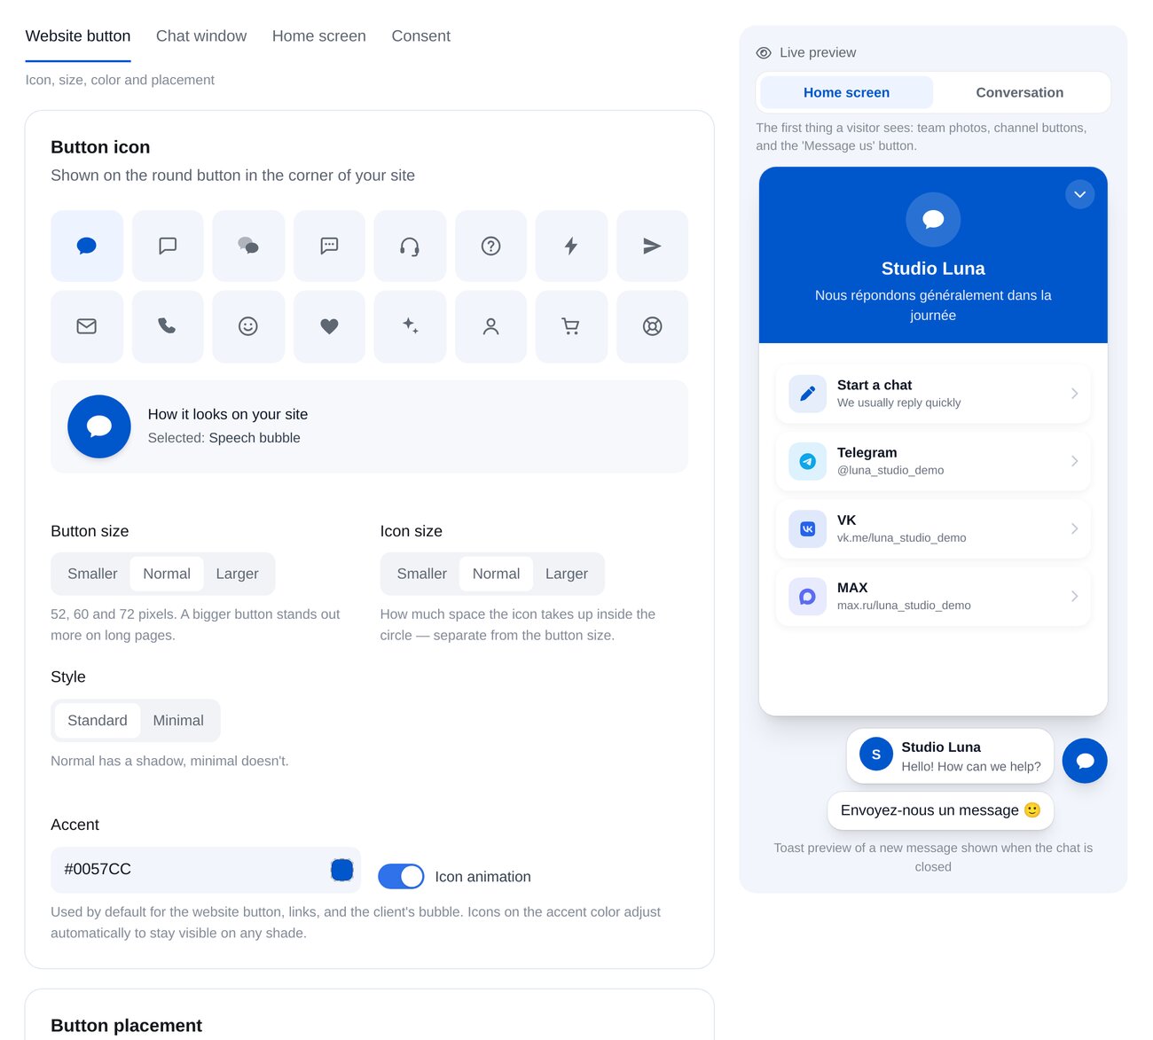Open the accent color swatch picker
Image resolution: width=1153 pixels, height=1040 pixels.
point(341,870)
